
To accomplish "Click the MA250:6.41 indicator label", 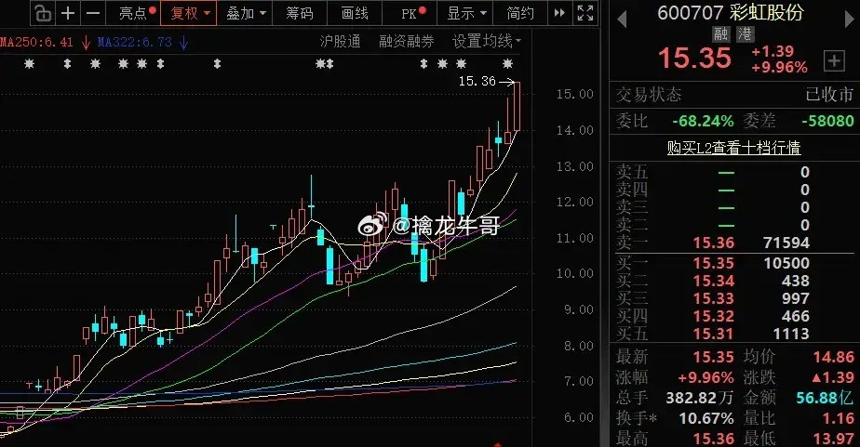I will pos(36,42).
